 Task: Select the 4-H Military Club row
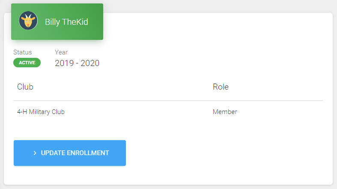[x=168, y=112]
